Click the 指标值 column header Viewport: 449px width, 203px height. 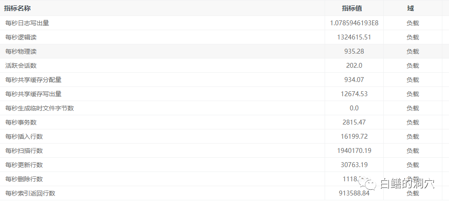point(354,8)
